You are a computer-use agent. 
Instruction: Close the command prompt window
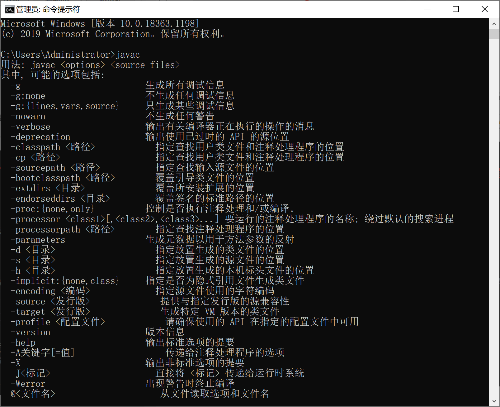tap(484, 9)
